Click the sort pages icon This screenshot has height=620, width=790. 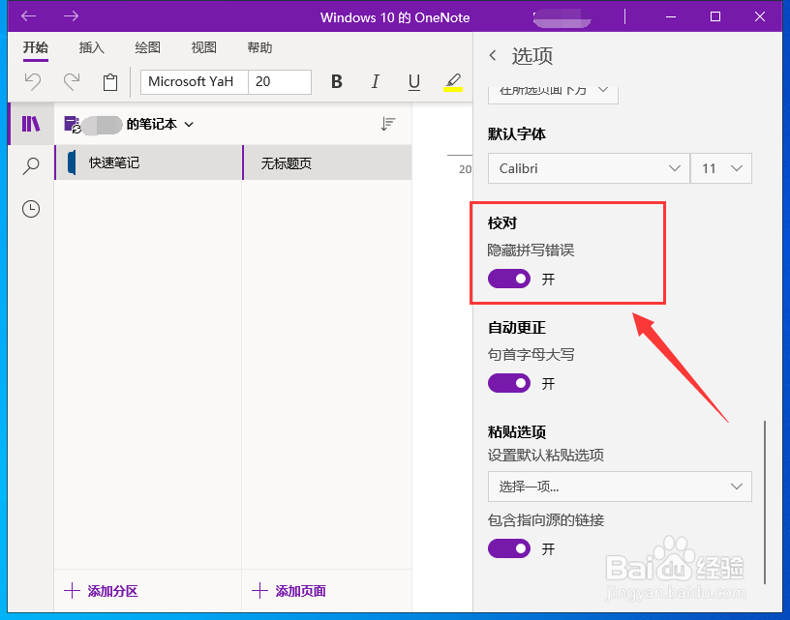pyautogui.click(x=388, y=124)
